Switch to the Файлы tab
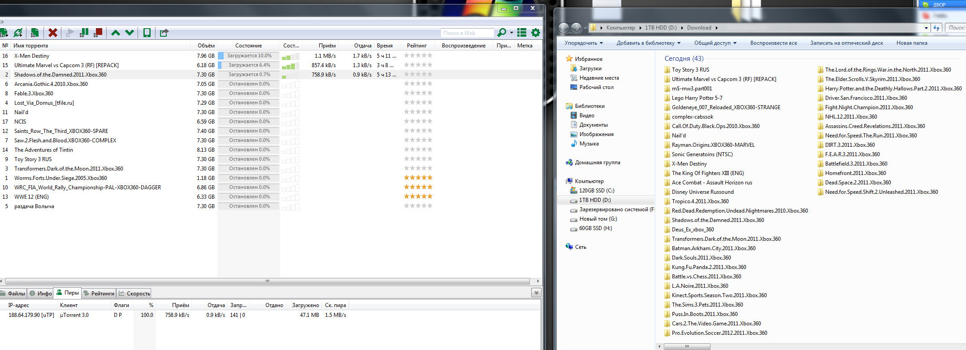The image size is (966, 350). click(x=13, y=294)
